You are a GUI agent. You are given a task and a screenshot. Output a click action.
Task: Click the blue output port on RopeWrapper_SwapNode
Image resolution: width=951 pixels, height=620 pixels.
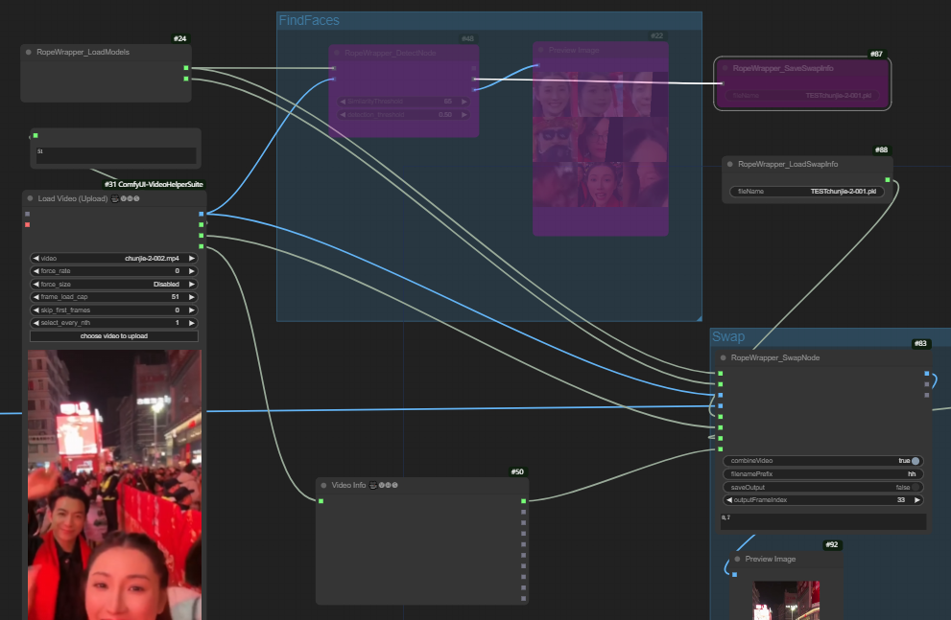pyautogui.click(x=927, y=374)
